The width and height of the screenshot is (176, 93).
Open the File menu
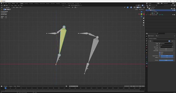[4, 4]
